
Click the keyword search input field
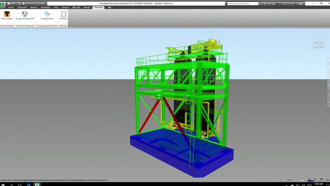pyautogui.click(x=242, y=3)
